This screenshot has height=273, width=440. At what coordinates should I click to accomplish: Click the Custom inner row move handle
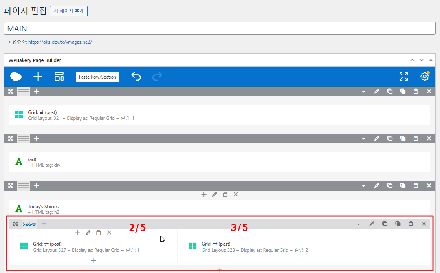tap(16, 224)
